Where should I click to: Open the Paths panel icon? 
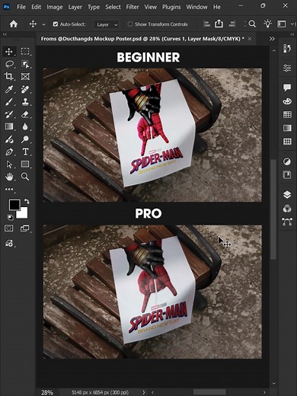coord(287,222)
